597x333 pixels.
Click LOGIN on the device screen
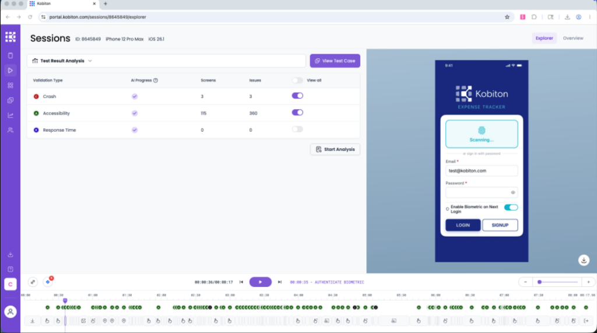click(463, 225)
